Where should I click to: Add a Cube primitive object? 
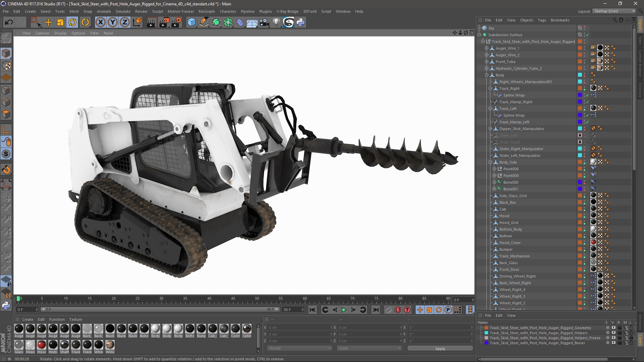[192, 22]
